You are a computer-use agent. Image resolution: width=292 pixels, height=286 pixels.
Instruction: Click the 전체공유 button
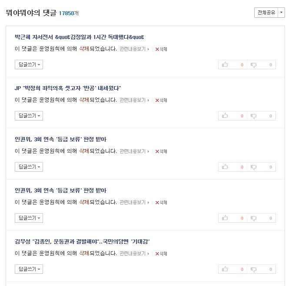pos(266,13)
